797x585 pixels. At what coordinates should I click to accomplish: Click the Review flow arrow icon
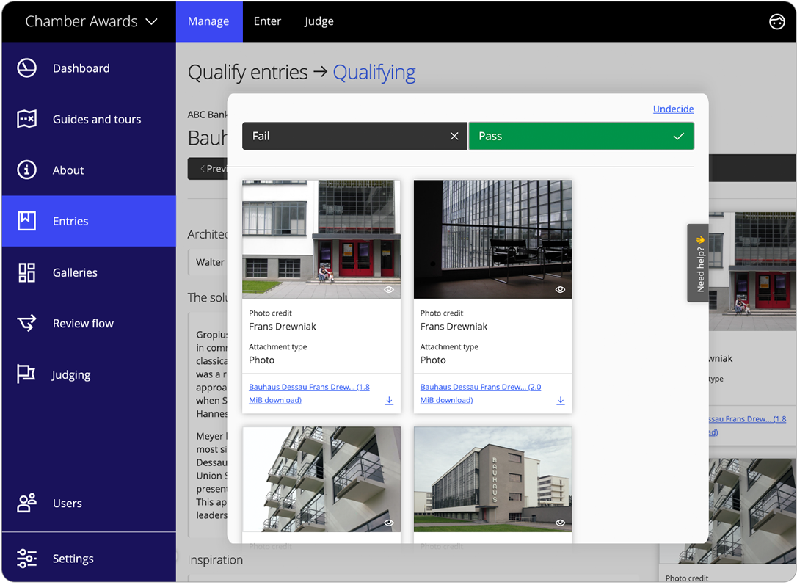tap(27, 323)
